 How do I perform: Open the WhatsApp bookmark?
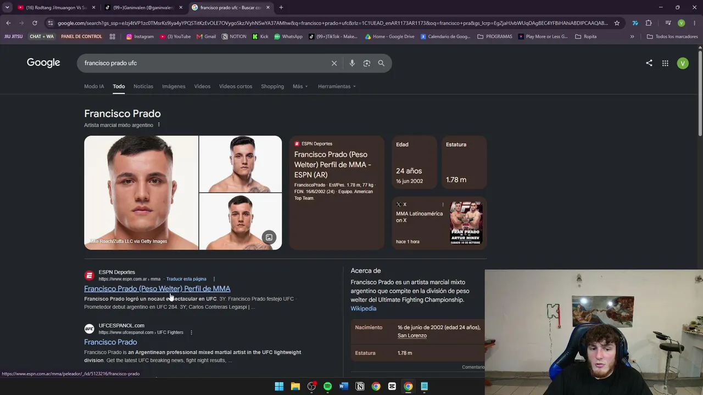coord(288,37)
